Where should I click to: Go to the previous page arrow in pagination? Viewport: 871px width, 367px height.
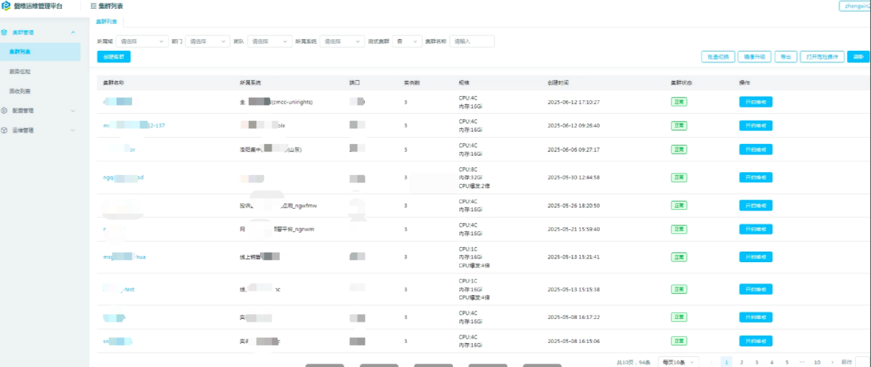712,362
